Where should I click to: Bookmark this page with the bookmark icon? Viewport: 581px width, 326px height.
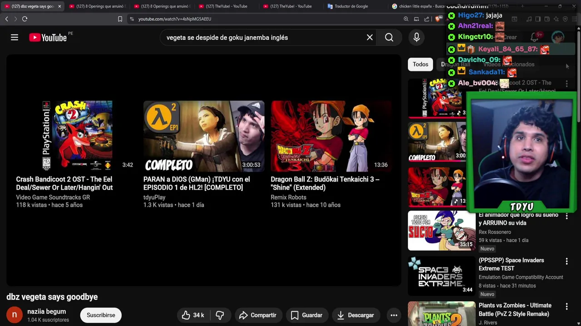(x=120, y=19)
